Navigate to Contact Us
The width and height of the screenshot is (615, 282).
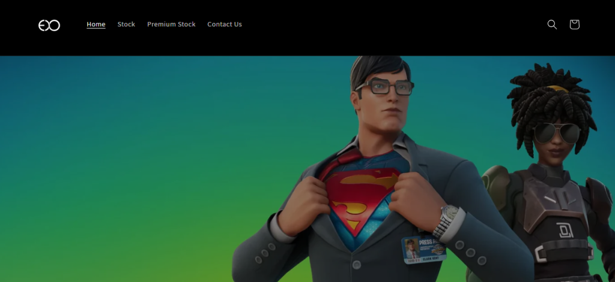(225, 25)
